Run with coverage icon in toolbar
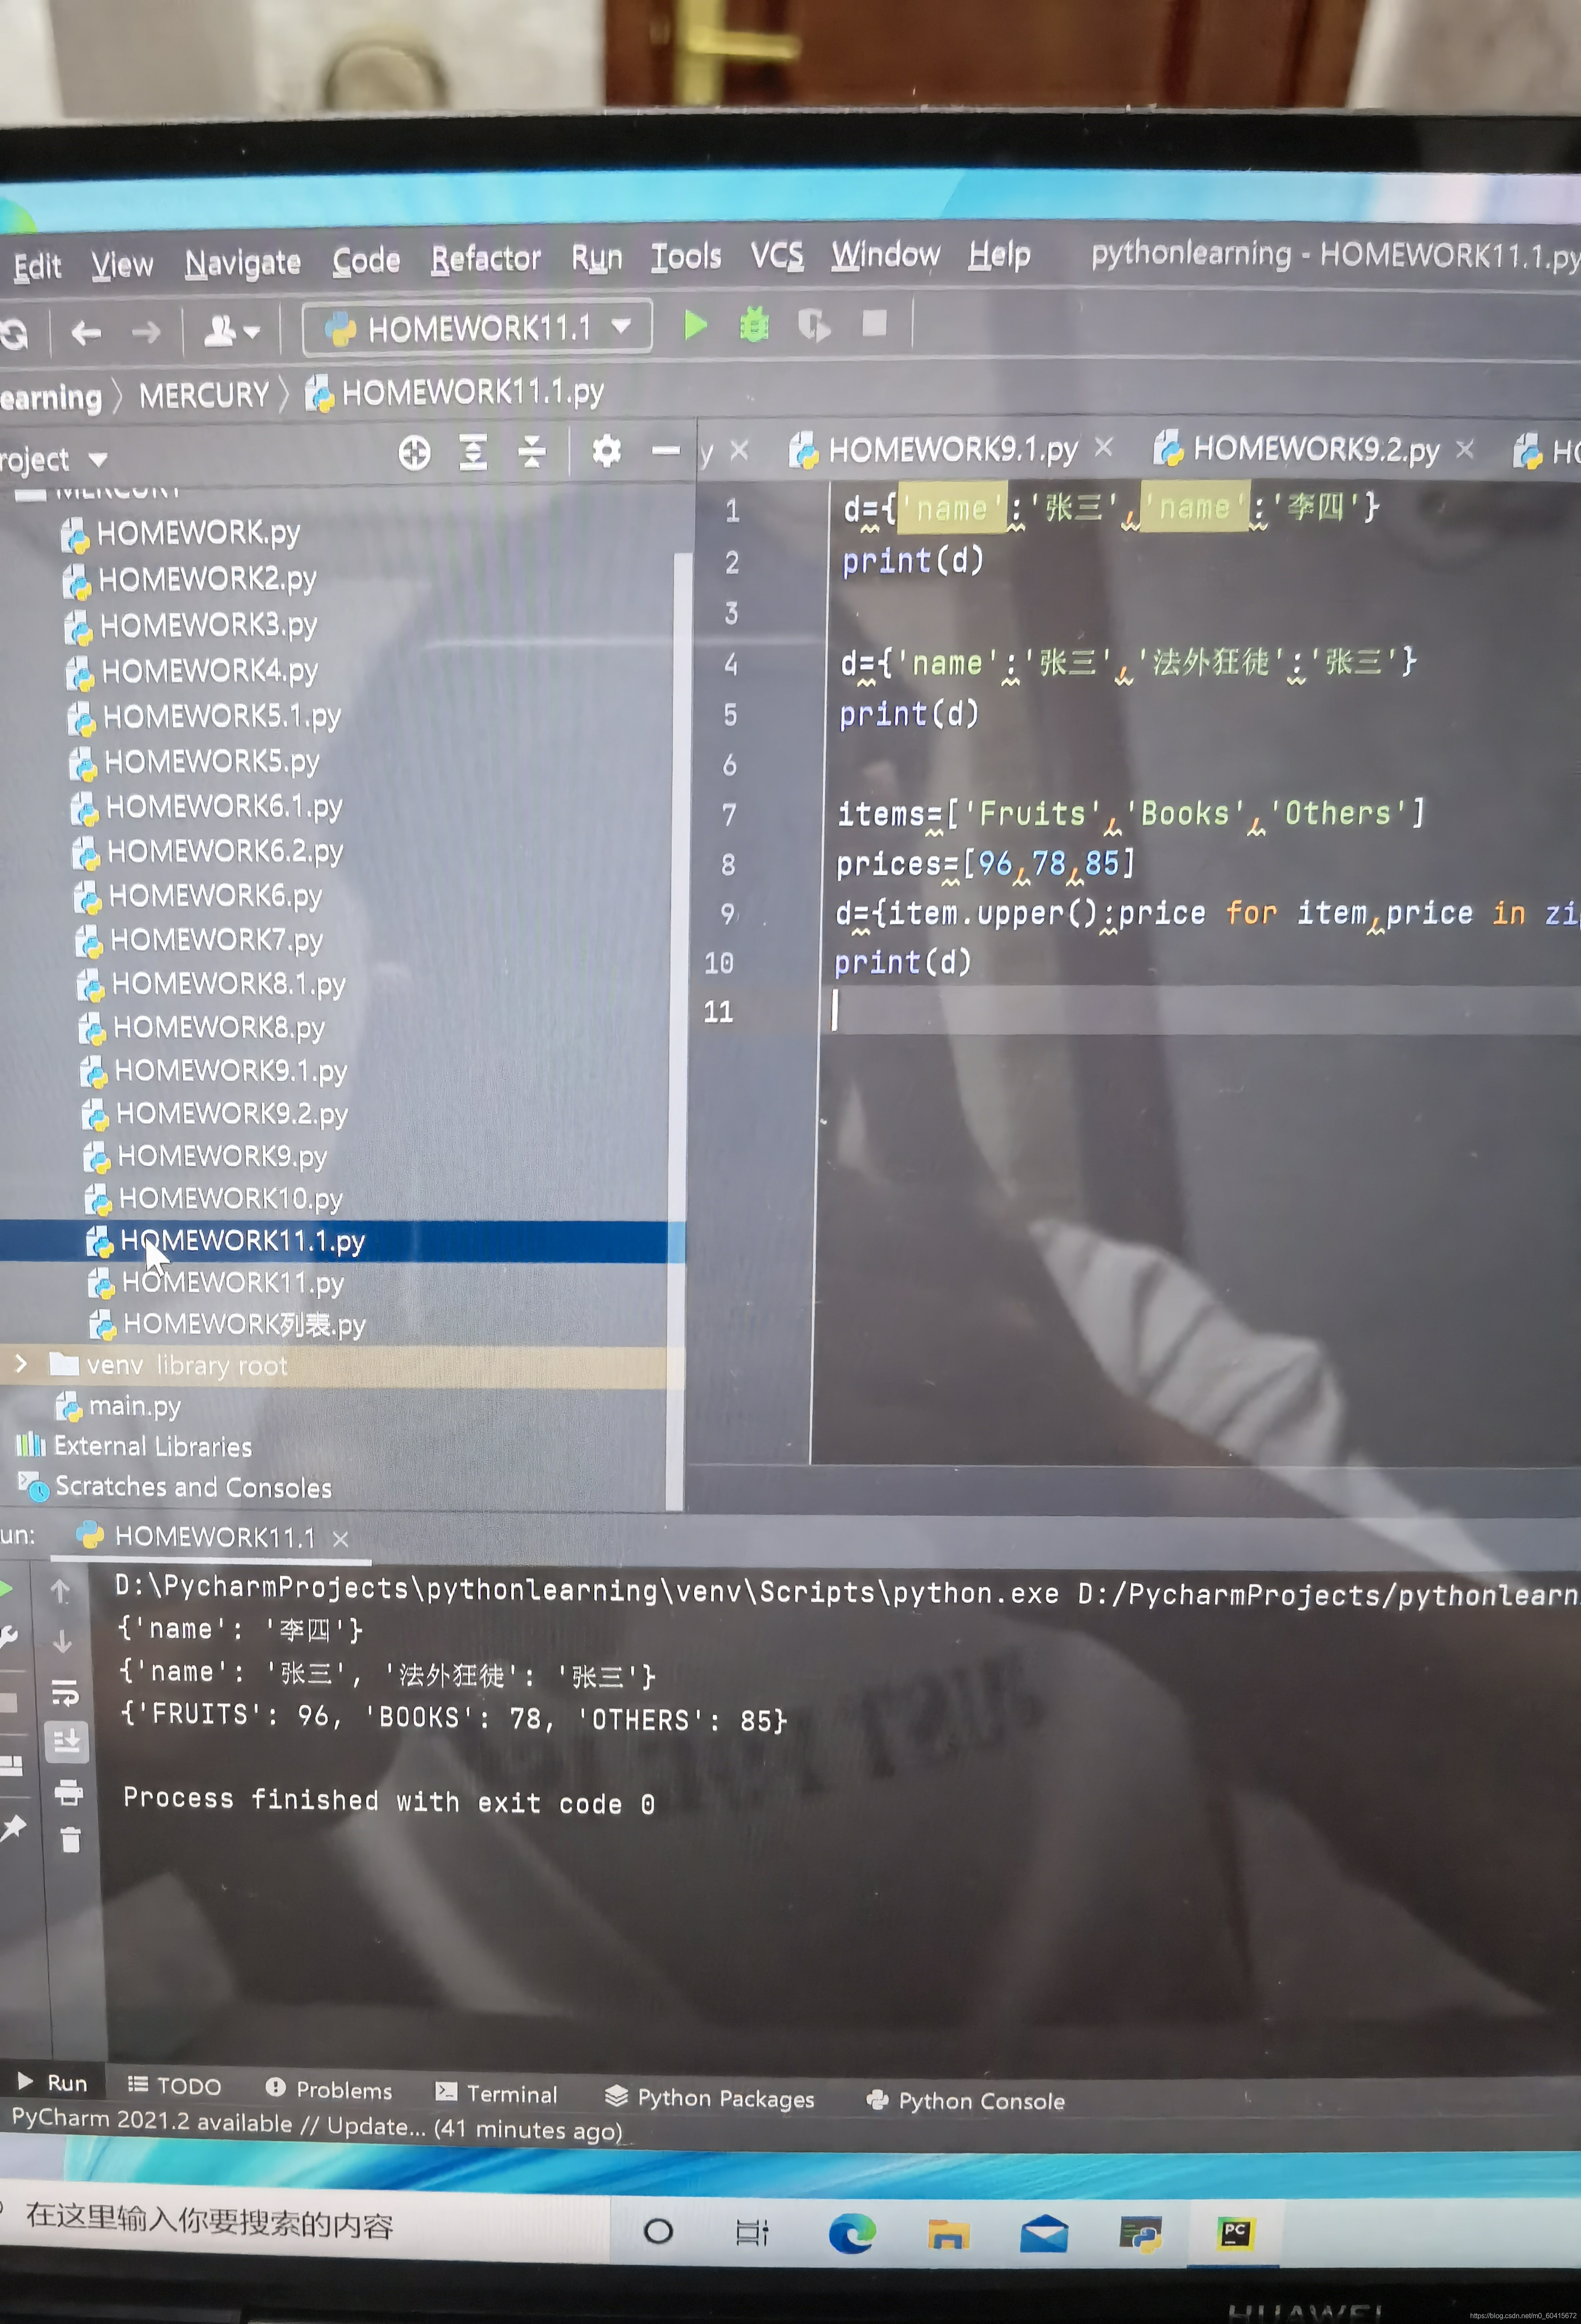This screenshot has height=2324, width=1581. click(x=814, y=325)
